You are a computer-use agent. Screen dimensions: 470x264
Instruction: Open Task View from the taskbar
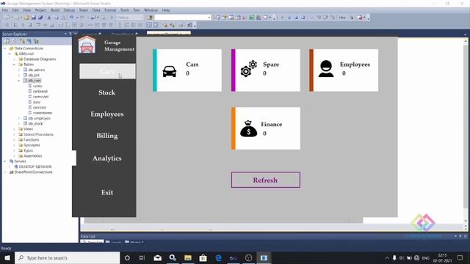coord(142,257)
